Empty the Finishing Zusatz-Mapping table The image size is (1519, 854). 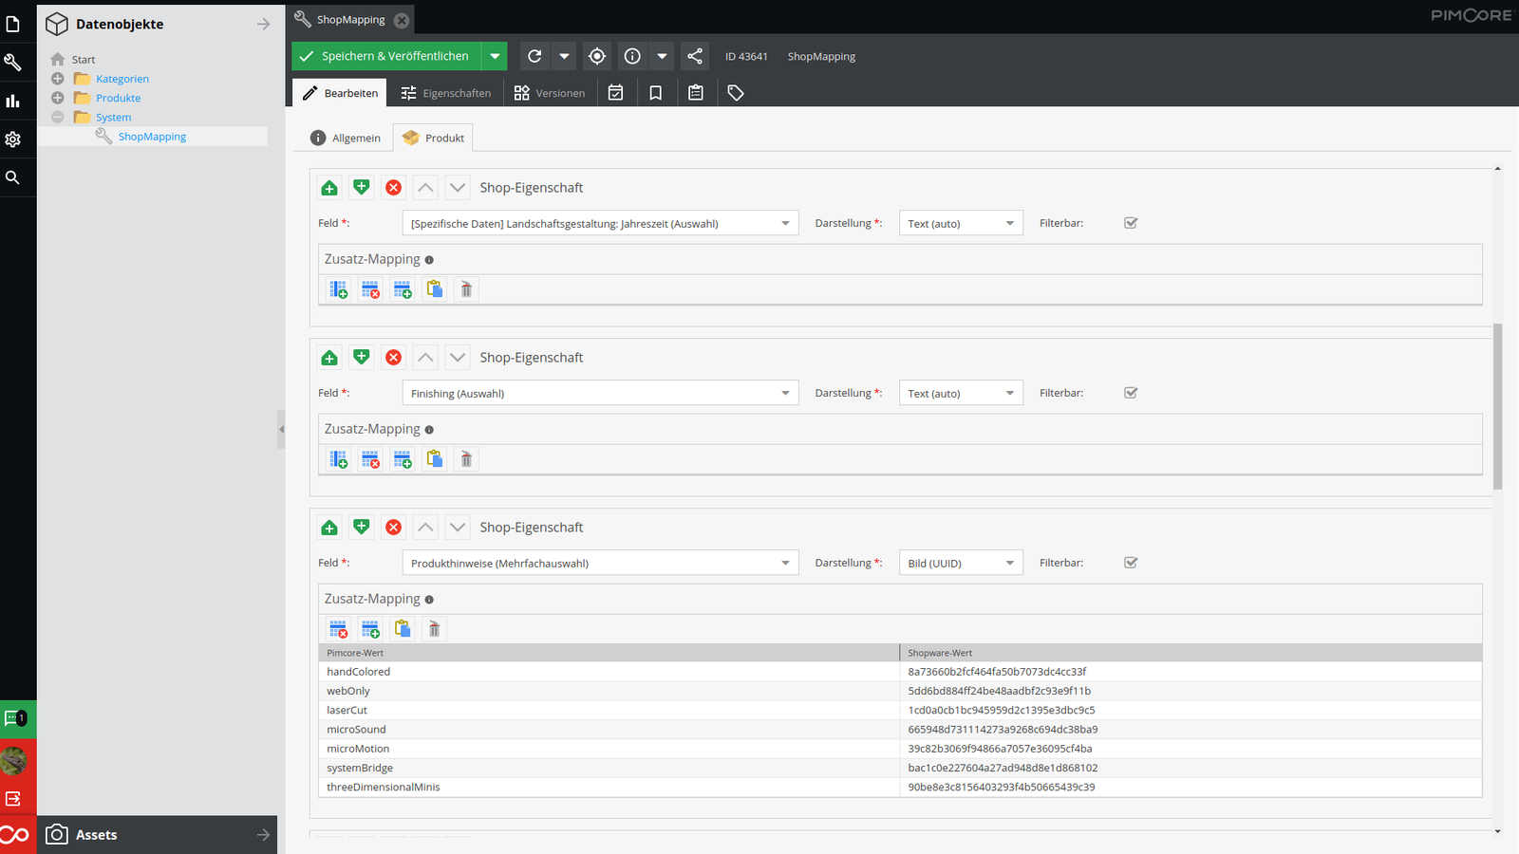click(466, 459)
